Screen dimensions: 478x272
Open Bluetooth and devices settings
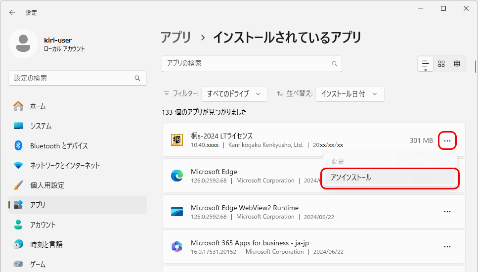click(x=78, y=146)
